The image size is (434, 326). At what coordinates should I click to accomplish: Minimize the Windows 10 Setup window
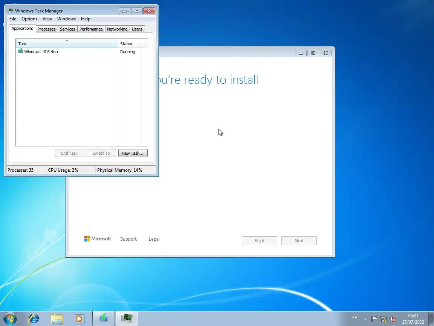(x=301, y=53)
